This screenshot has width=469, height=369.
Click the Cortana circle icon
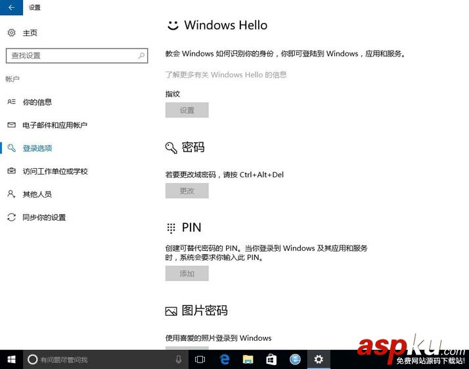[x=33, y=359]
